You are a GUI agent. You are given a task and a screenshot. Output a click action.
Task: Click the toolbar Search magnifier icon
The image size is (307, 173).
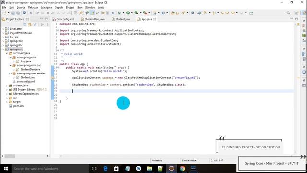pos(288,13)
